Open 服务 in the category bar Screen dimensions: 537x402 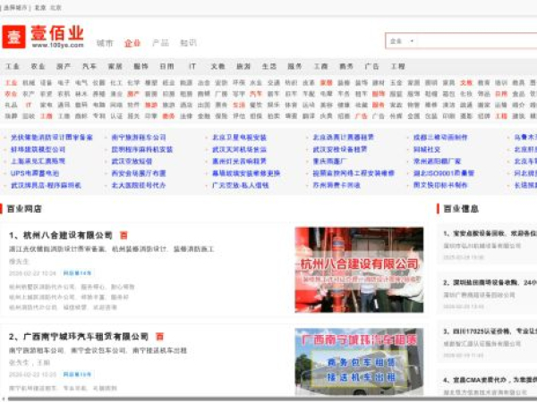coord(294,66)
